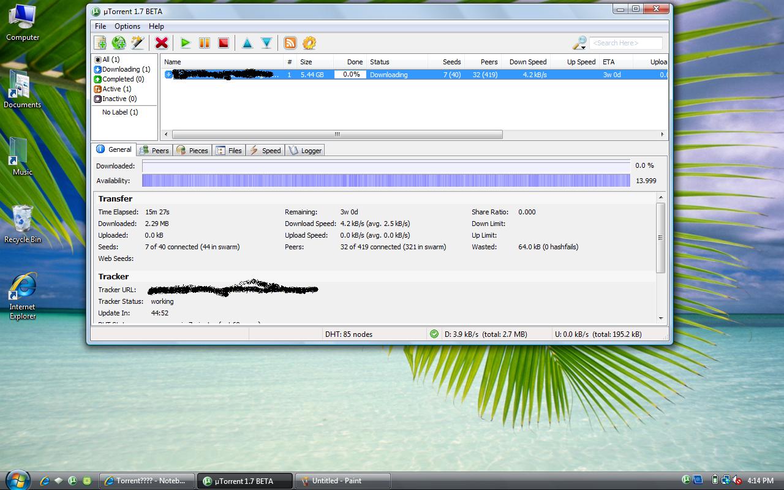Click the D: 3.9 kB/s download status
Image resolution: width=784 pixels, height=490 pixels.
tap(486, 334)
